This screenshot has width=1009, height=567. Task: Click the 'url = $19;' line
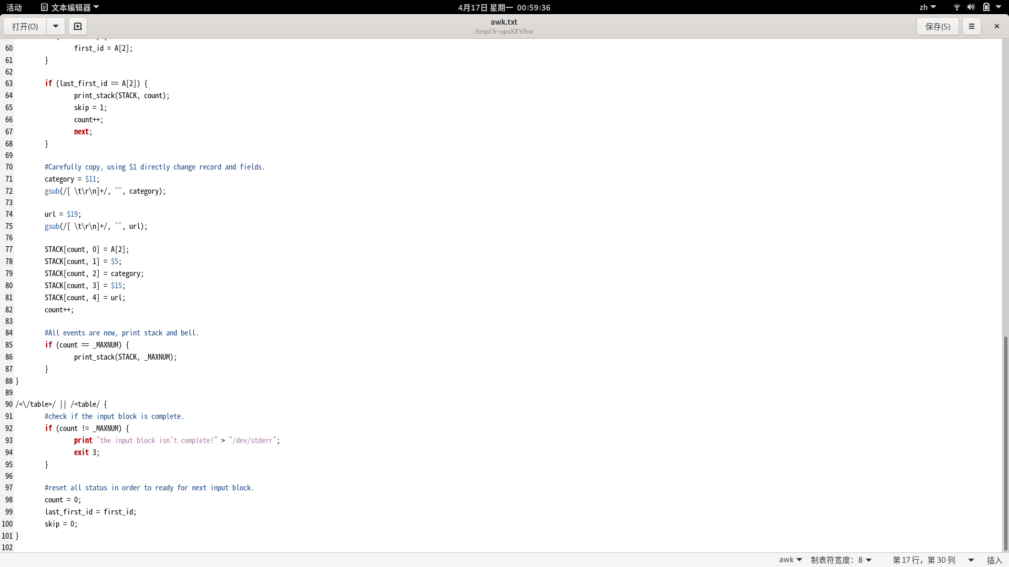click(63, 214)
